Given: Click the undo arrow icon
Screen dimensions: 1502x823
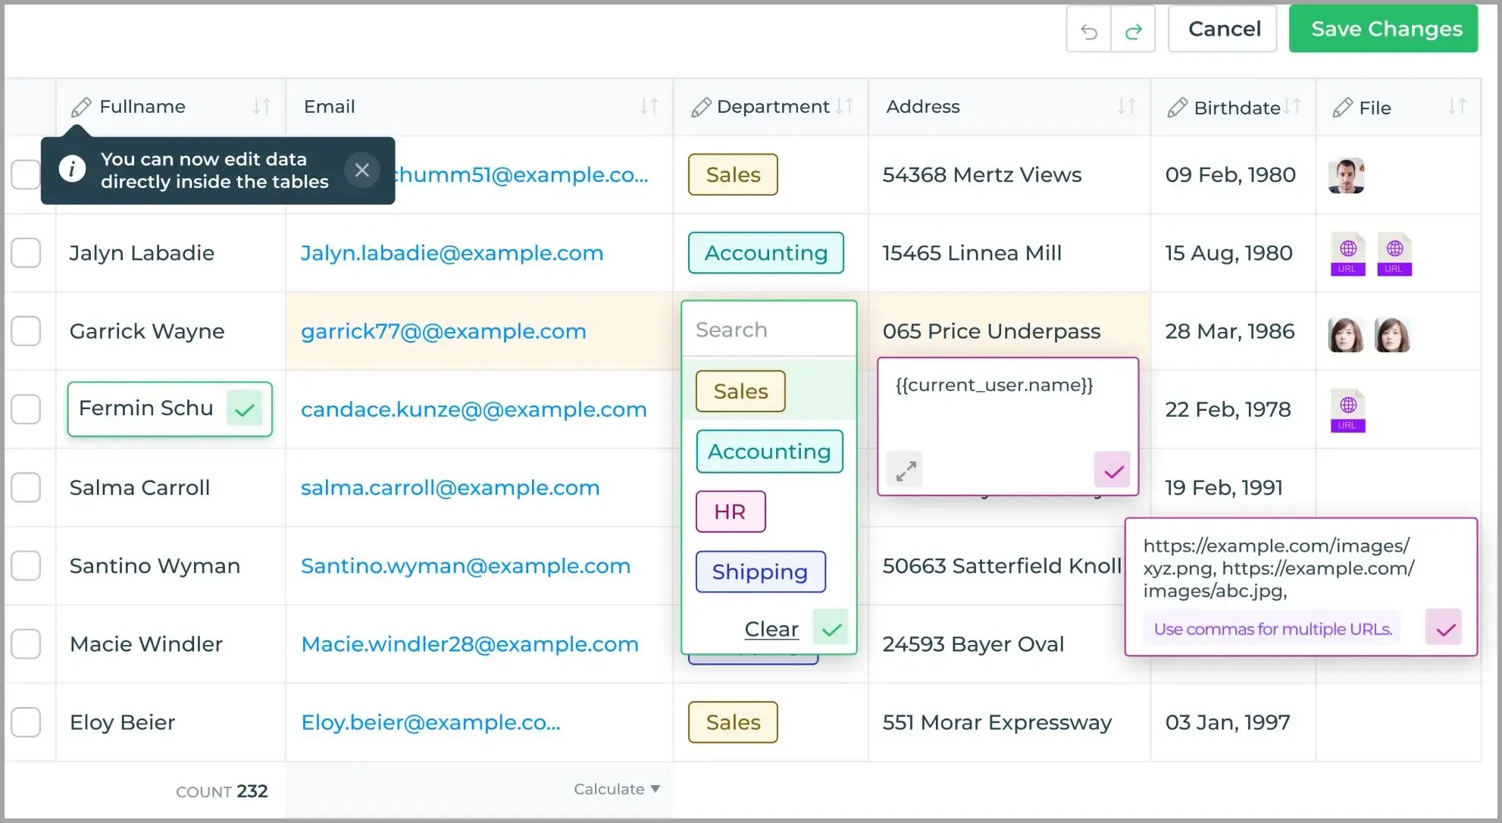Looking at the screenshot, I should pyautogui.click(x=1088, y=30).
